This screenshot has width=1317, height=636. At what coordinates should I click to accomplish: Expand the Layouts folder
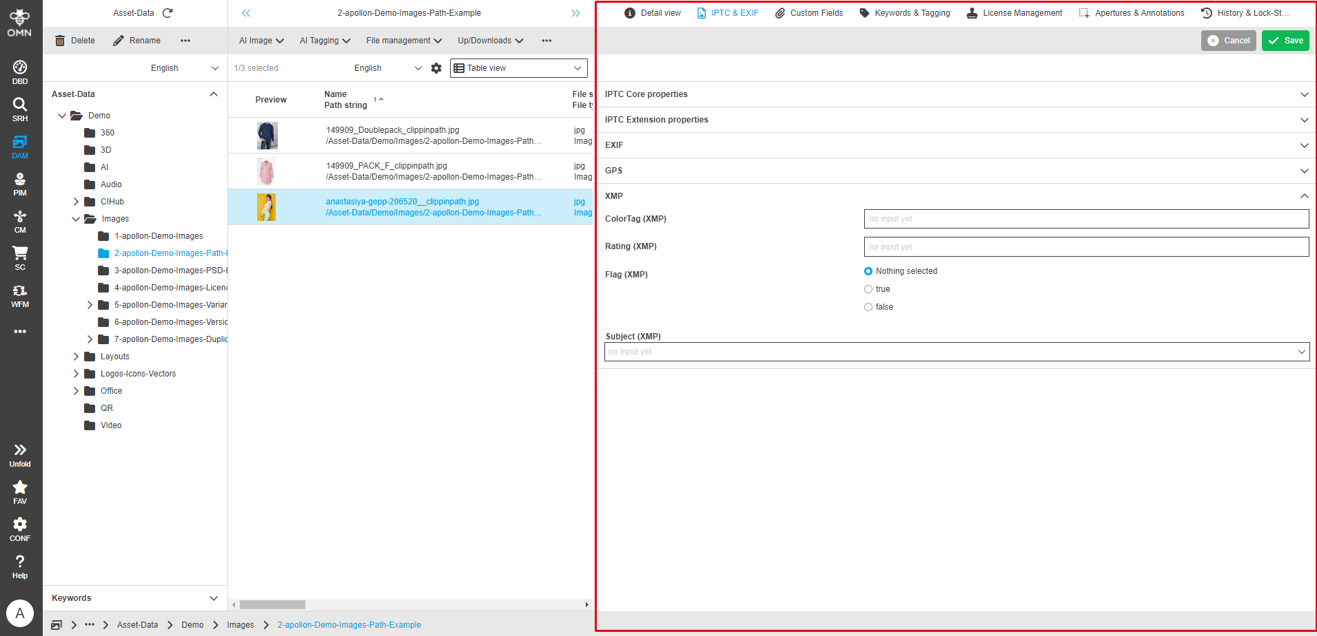coord(76,357)
